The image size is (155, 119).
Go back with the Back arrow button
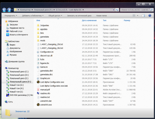(4, 10)
